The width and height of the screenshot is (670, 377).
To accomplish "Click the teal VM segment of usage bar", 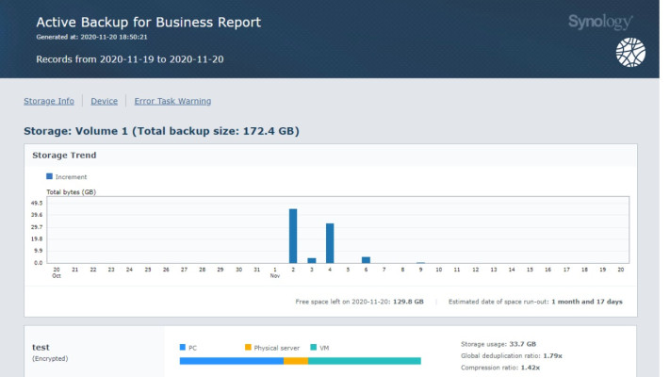I will pyautogui.click(x=365, y=361).
